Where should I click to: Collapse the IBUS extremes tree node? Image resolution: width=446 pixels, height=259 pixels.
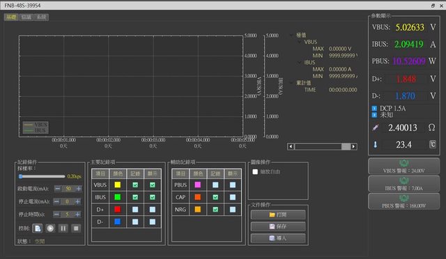[299, 62]
